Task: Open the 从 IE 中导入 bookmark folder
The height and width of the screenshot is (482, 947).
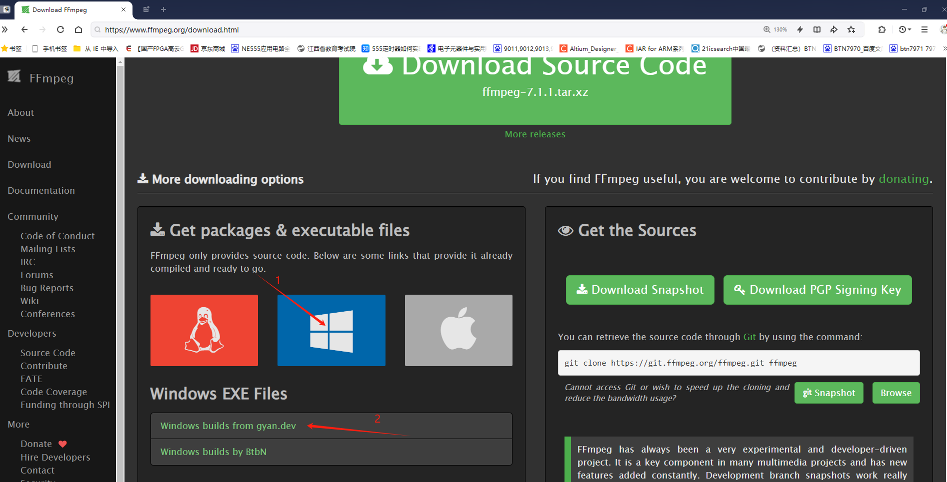Action: (x=96, y=48)
